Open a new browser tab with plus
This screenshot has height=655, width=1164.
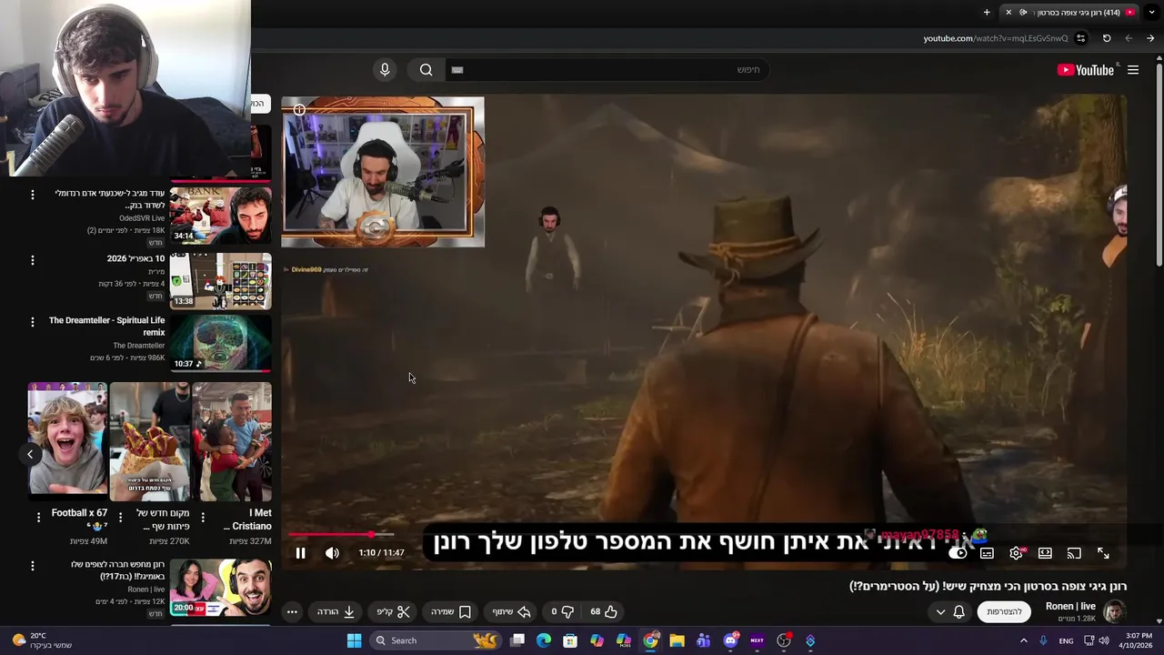coord(987,13)
